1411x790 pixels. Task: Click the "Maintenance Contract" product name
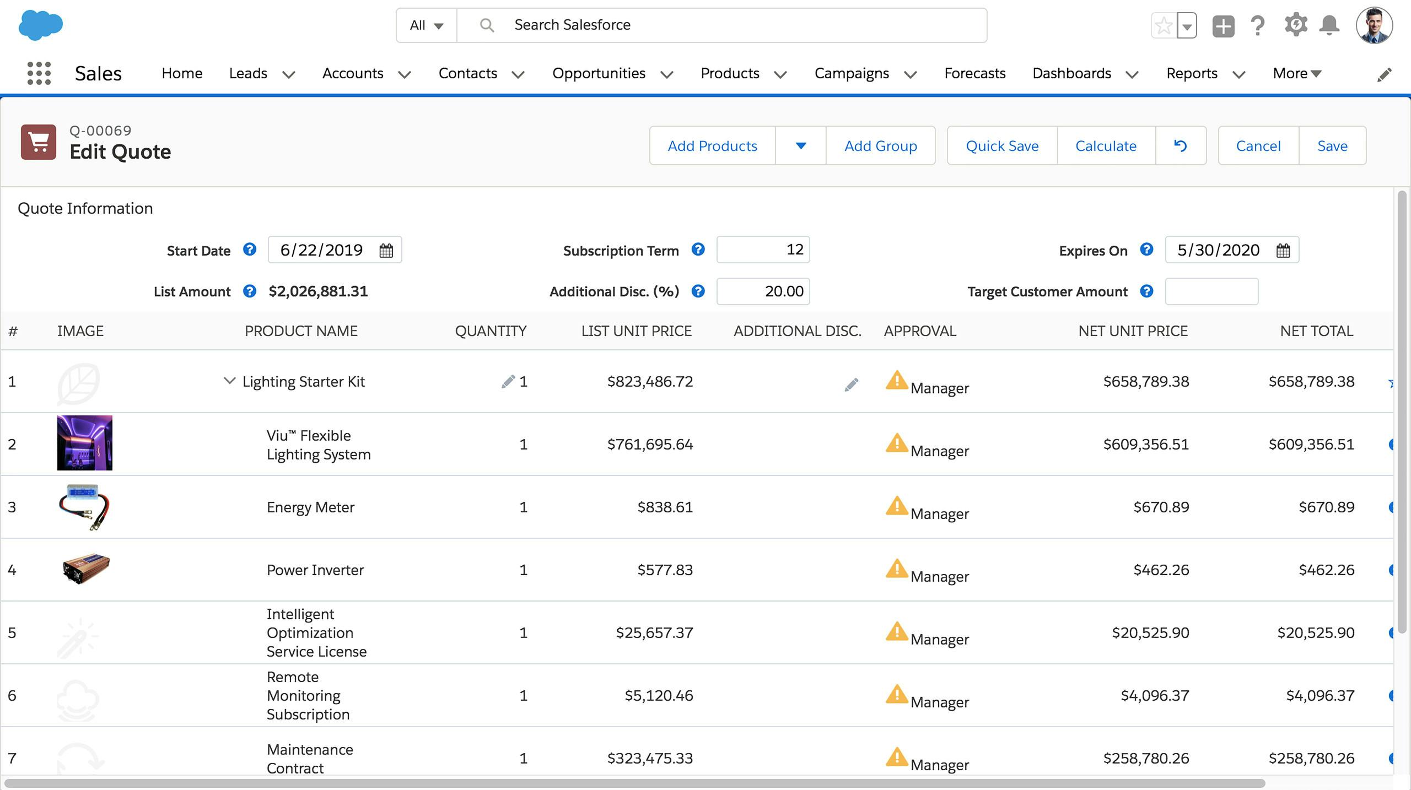click(310, 759)
